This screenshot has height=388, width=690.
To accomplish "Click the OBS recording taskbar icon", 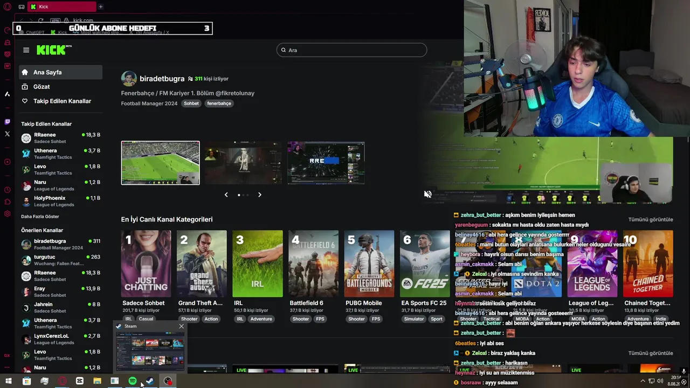I will 168,381.
